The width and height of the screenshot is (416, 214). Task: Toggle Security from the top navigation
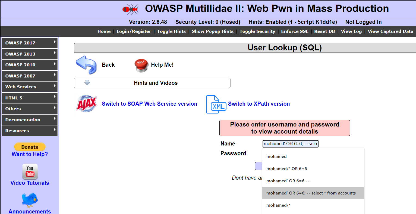click(257, 31)
